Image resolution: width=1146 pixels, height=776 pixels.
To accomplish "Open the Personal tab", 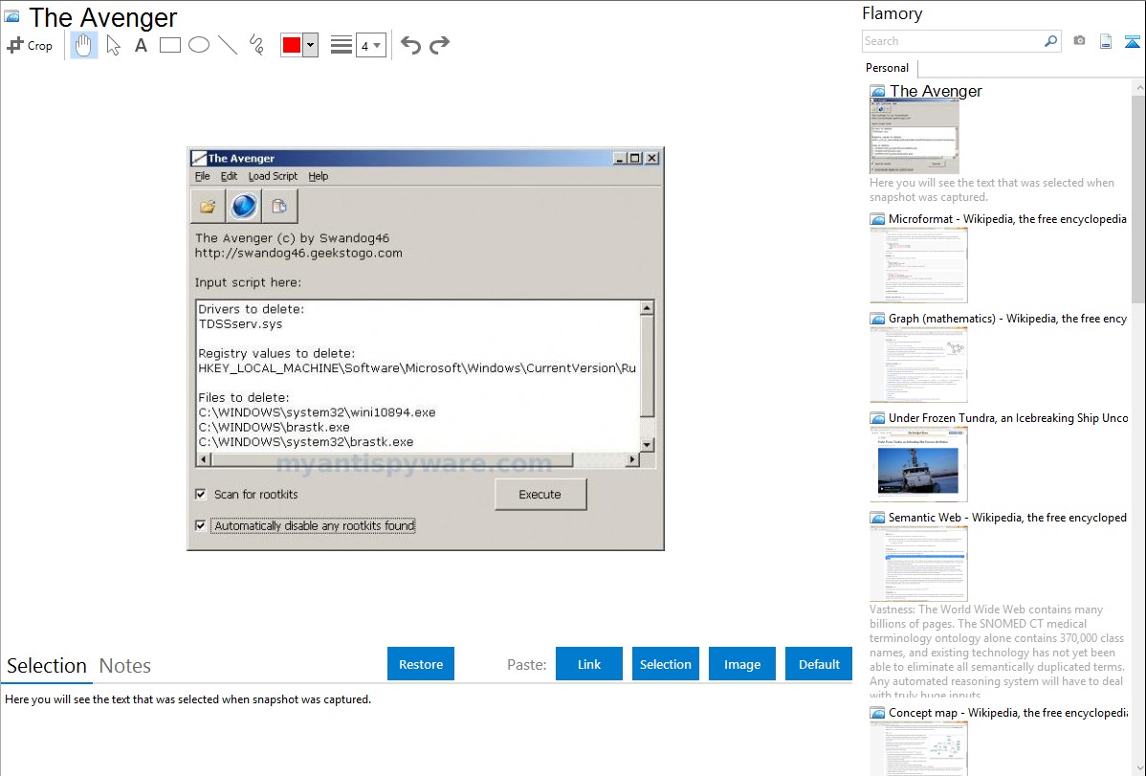I will click(x=887, y=68).
